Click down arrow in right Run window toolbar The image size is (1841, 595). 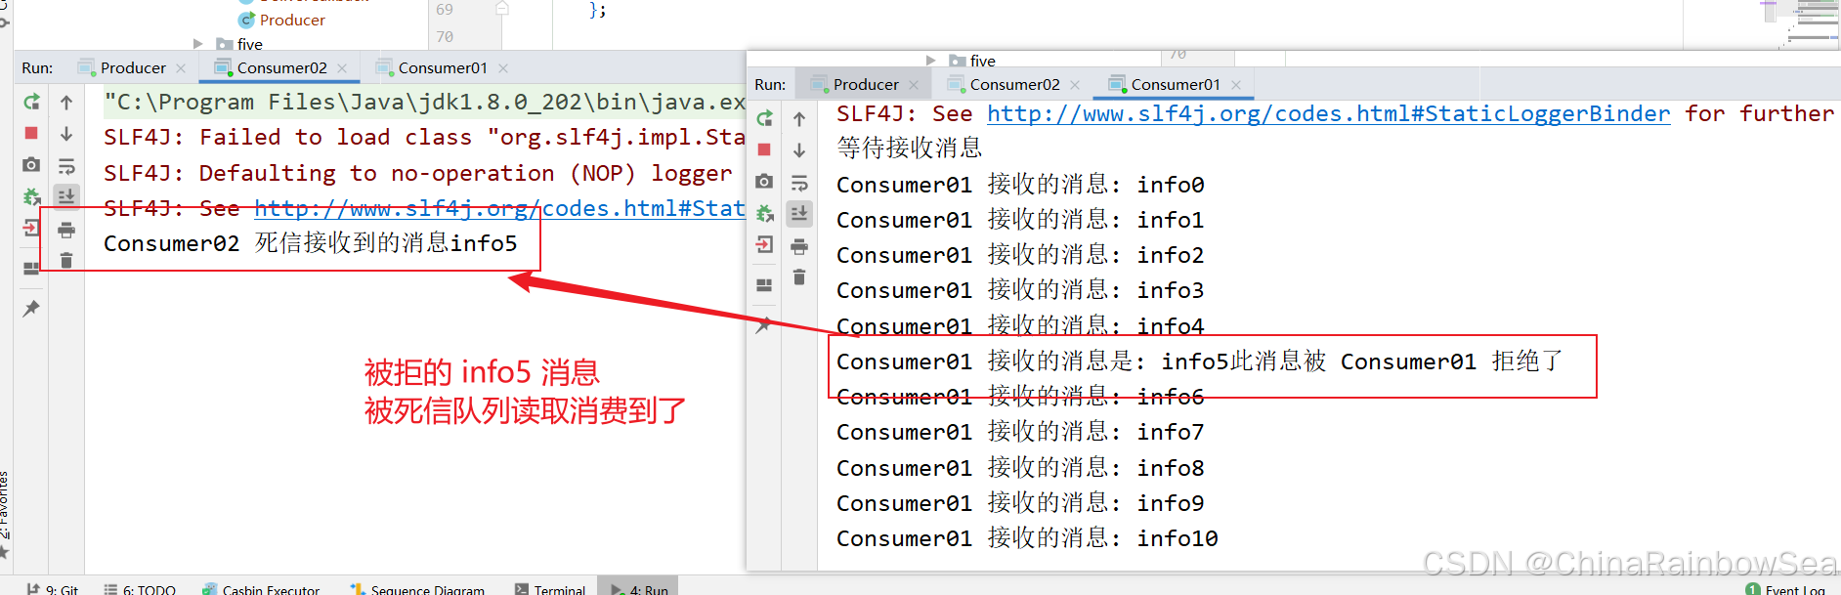[799, 149]
